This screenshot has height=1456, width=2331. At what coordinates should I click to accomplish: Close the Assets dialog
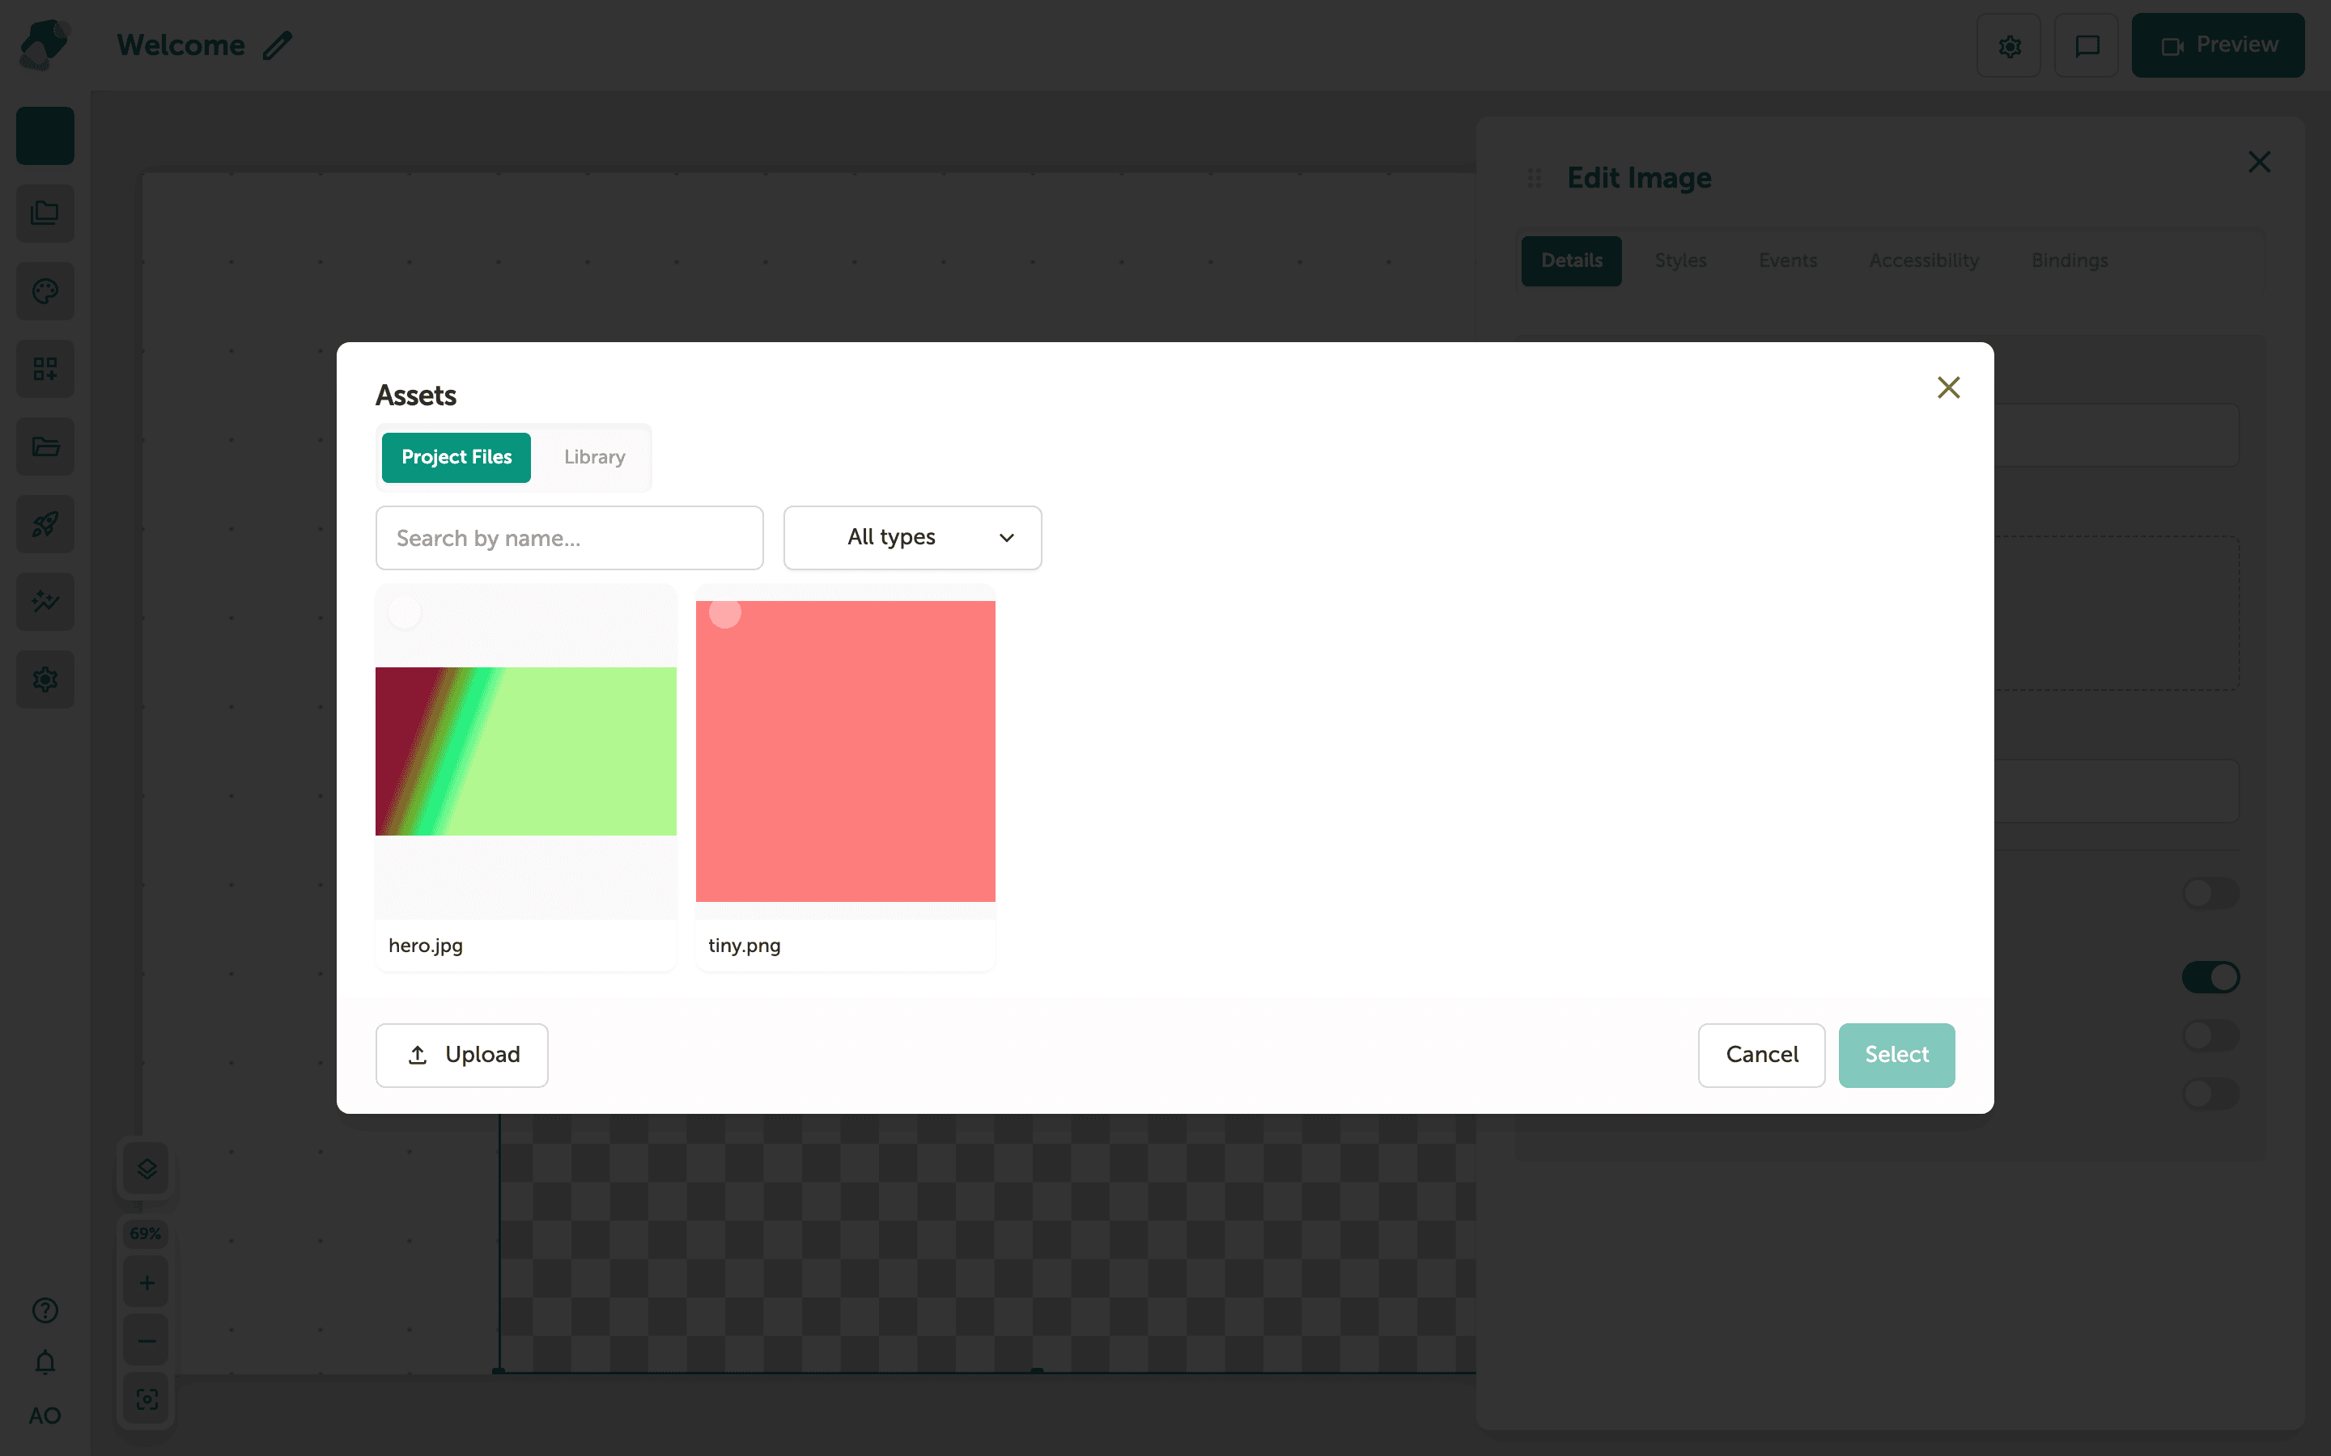click(1949, 387)
